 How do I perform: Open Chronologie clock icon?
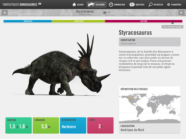(111, 5)
